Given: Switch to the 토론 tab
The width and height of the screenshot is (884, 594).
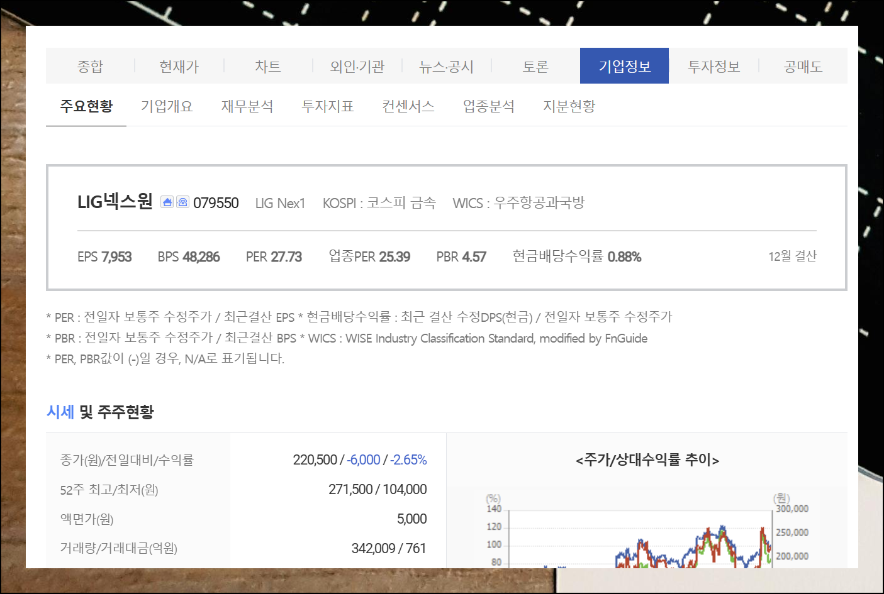Looking at the screenshot, I should [x=535, y=66].
